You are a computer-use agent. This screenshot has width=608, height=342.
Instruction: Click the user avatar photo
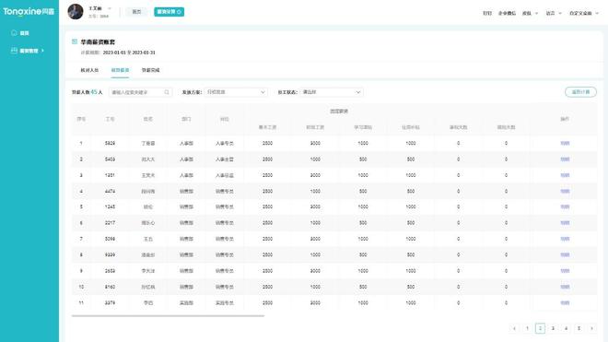76,12
